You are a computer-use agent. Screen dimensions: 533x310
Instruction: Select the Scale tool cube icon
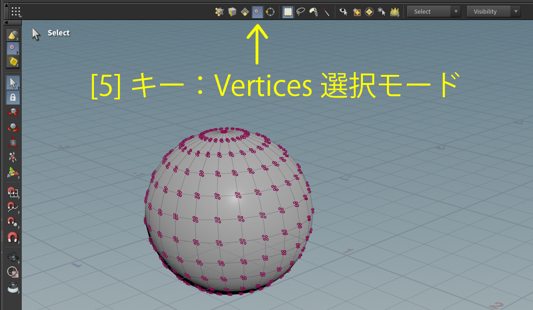tap(13, 142)
